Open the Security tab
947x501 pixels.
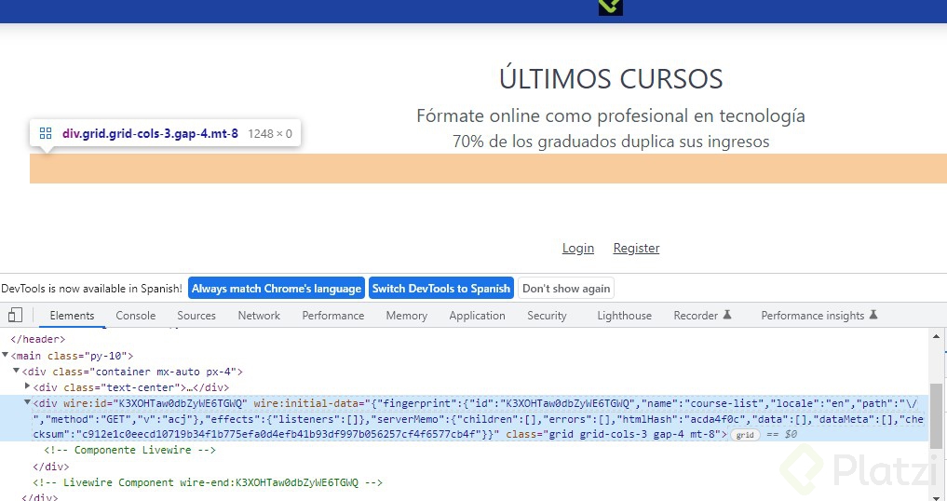pyautogui.click(x=547, y=316)
